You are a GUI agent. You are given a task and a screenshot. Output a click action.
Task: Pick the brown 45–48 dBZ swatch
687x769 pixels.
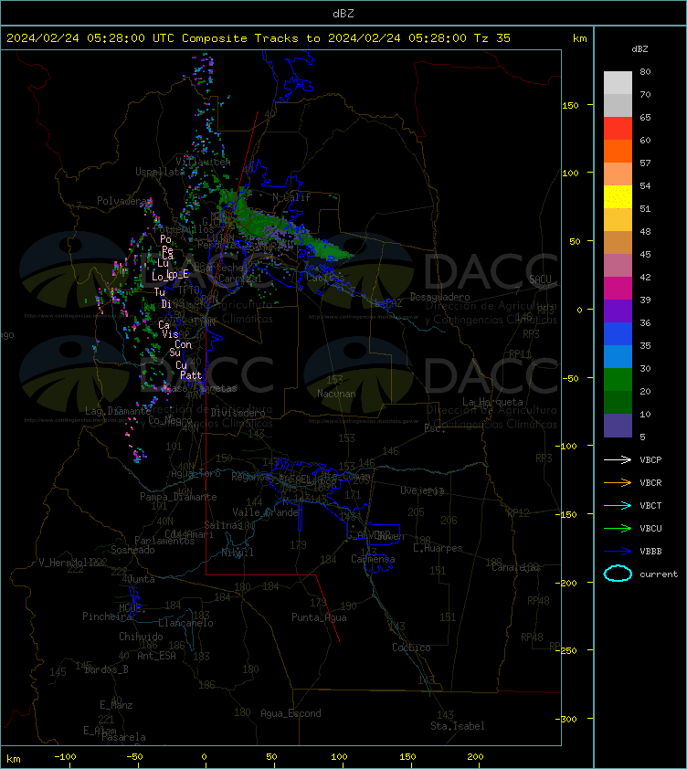pyautogui.click(x=618, y=242)
